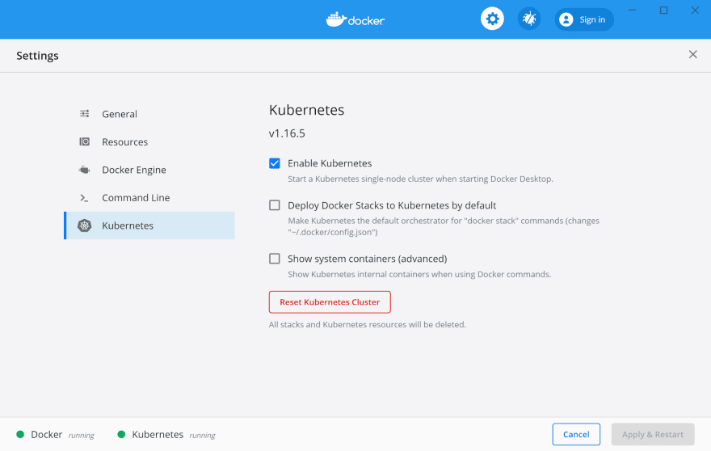This screenshot has height=451, width=711.
Task: Click the Kubernetes page heading
Action: 306,110
